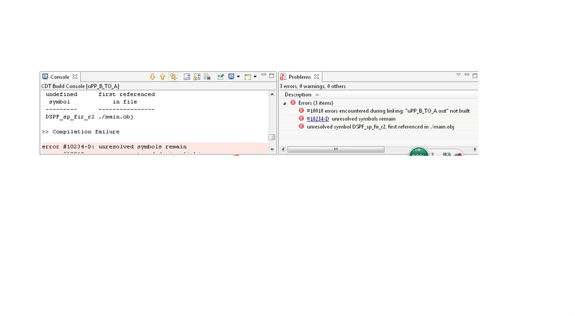575x316 pixels.
Task: Open the #10234-D error link
Action: click(318, 119)
